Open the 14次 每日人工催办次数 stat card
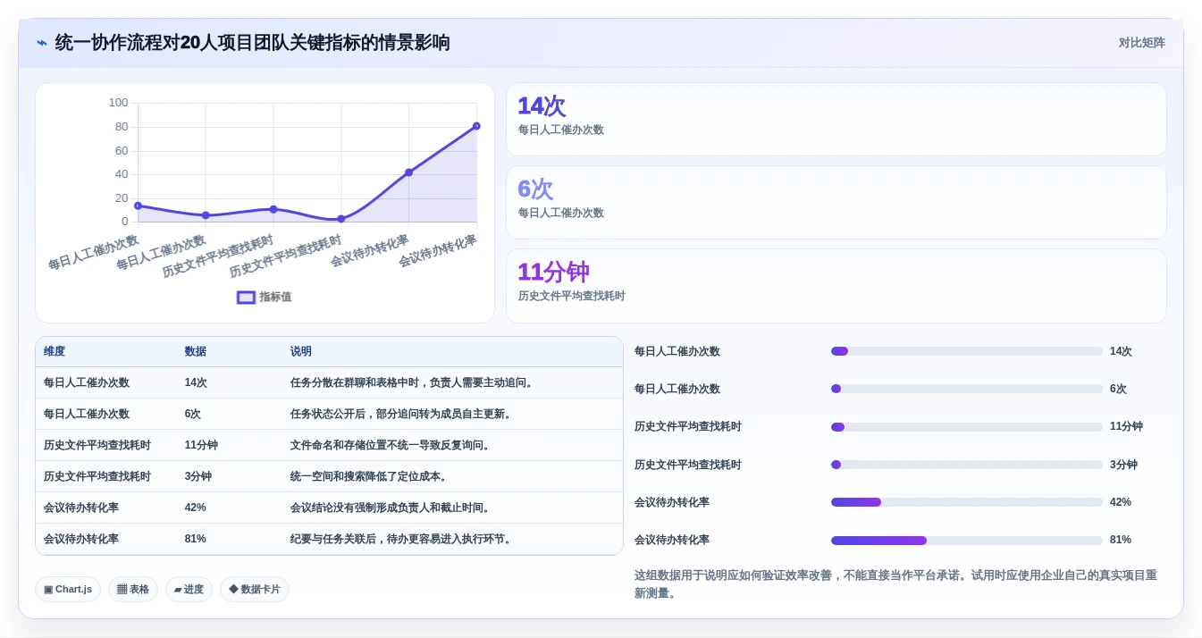The height and width of the screenshot is (638, 1202). [x=836, y=120]
